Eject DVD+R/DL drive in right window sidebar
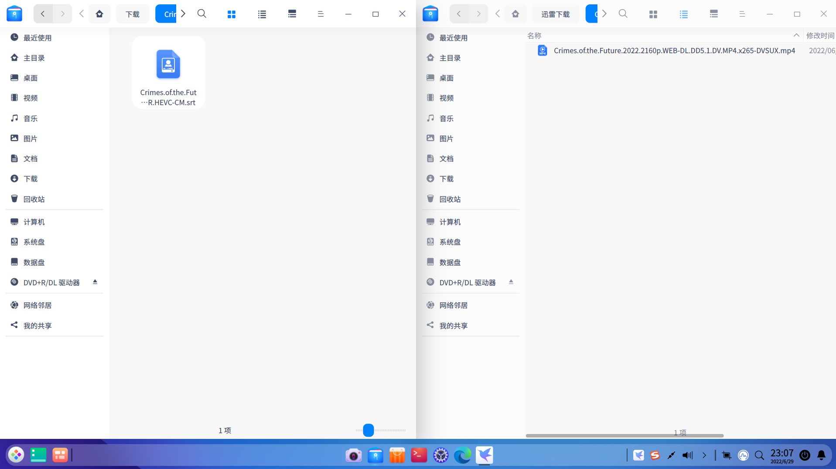 click(x=511, y=282)
